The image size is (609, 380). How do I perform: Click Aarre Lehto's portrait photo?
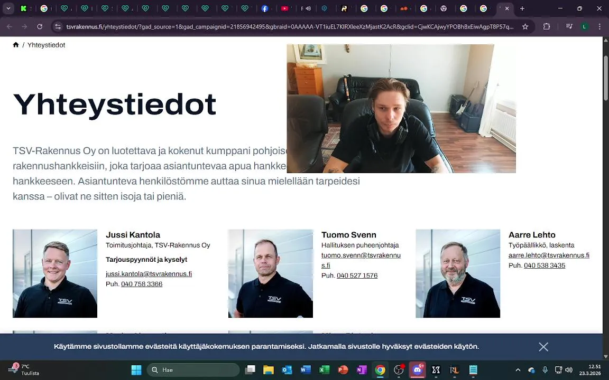(458, 273)
